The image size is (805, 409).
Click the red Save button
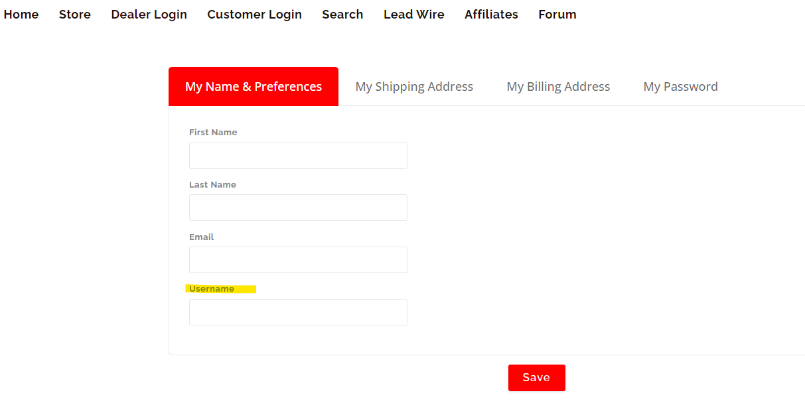(x=537, y=378)
